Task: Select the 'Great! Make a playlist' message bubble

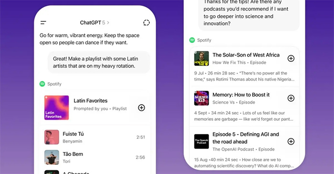Action: tap(99, 62)
